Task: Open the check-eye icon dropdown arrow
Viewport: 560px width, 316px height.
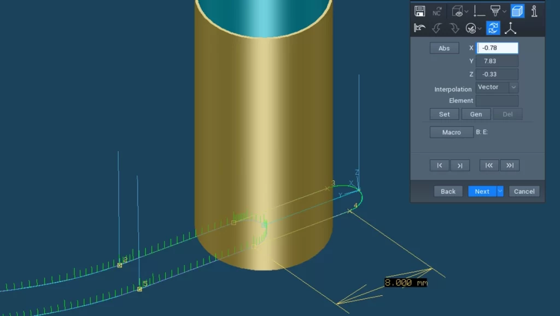Action: click(x=480, y=28)
